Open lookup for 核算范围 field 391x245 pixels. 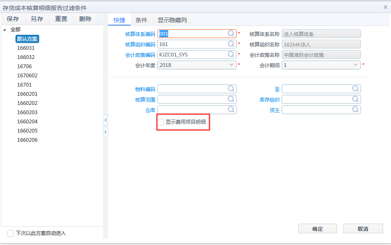[x=231, y=99]
